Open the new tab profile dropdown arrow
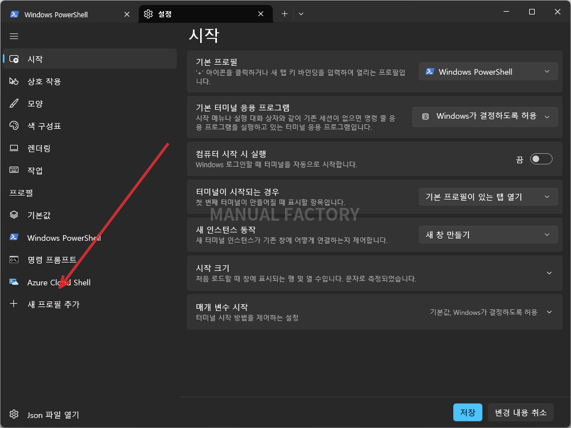This screenshot has width=571, height=428. pyautogui.click(x=301, y=14)
